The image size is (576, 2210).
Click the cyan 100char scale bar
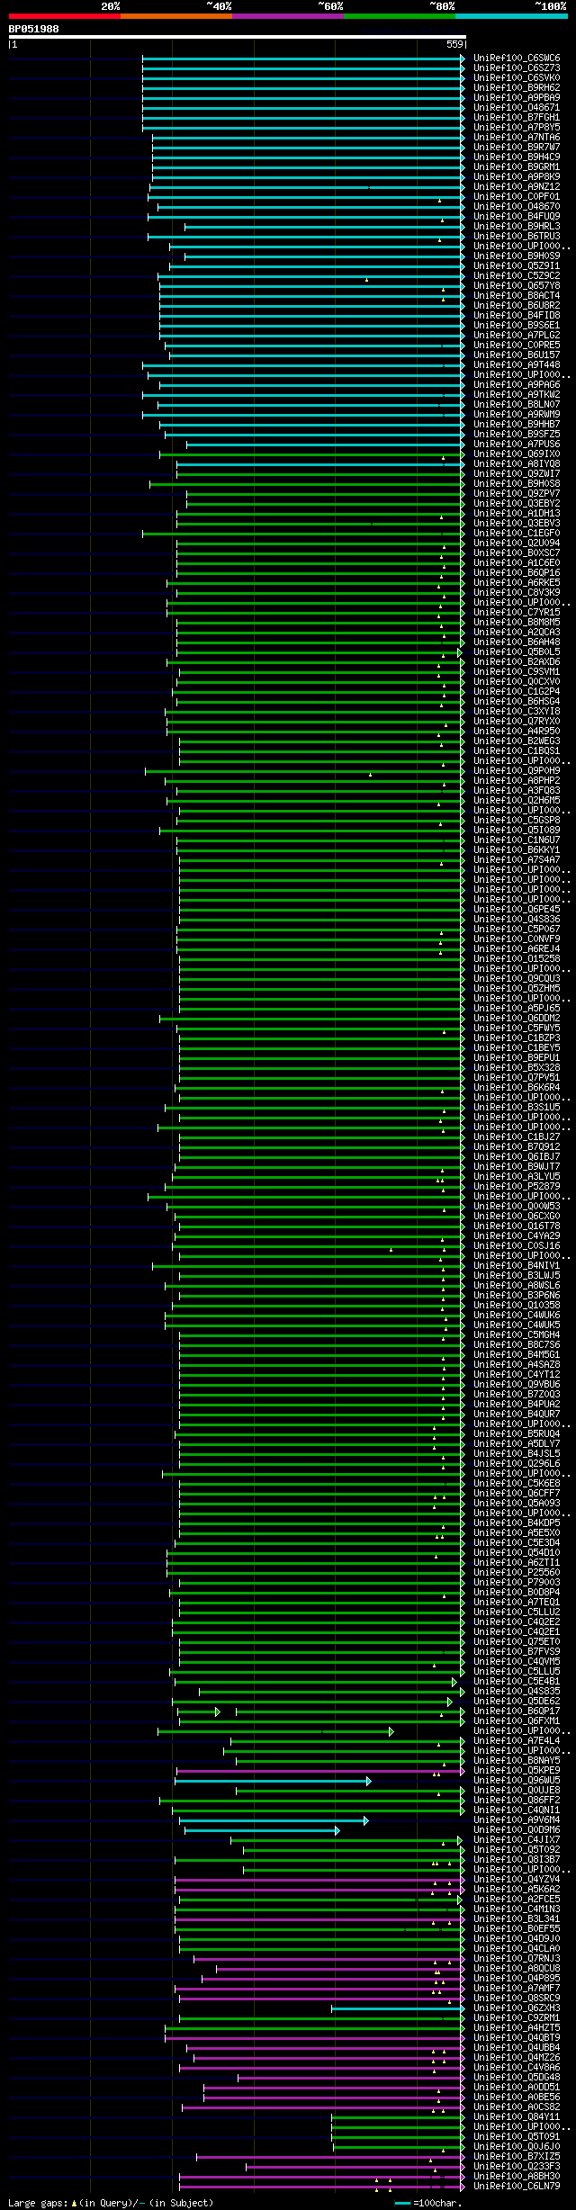(x=402, y=2203)
